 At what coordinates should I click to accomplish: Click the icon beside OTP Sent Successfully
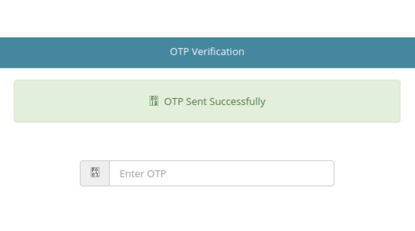click(x=154, y=101)
